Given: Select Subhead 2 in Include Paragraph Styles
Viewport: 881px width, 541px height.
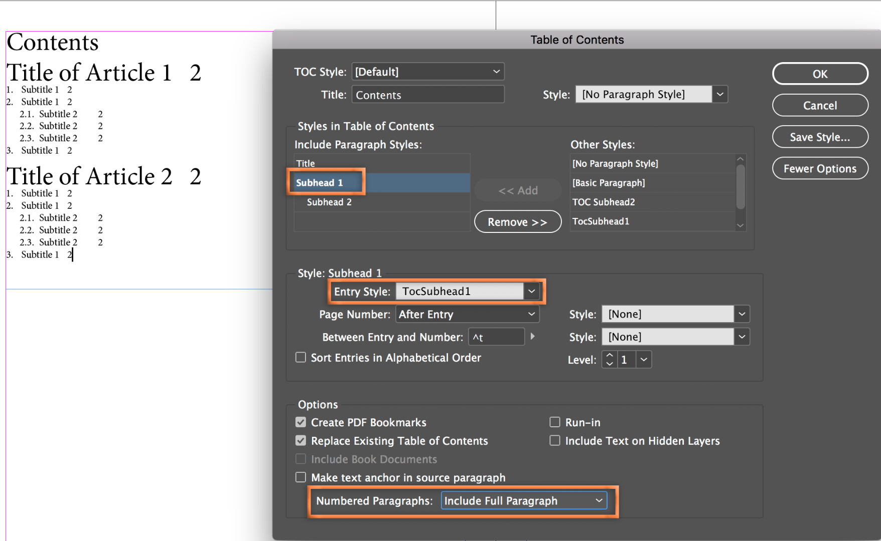Looking at the screenshot, I should [329, 202].
